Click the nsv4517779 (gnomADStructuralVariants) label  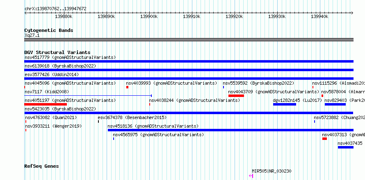pos(70,57)
